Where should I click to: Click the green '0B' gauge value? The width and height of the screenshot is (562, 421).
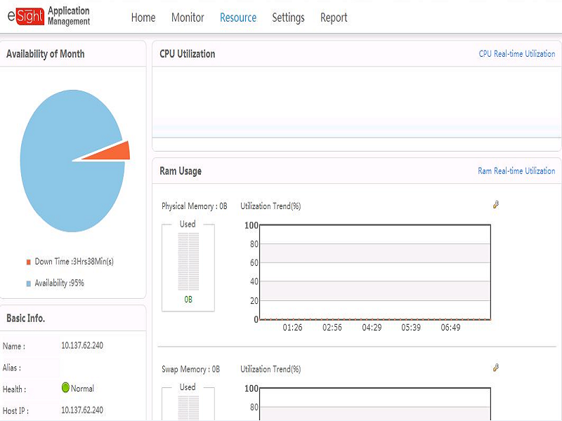[x=188, y=300]
